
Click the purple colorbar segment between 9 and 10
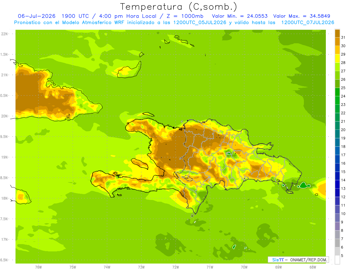coord(337,218)
